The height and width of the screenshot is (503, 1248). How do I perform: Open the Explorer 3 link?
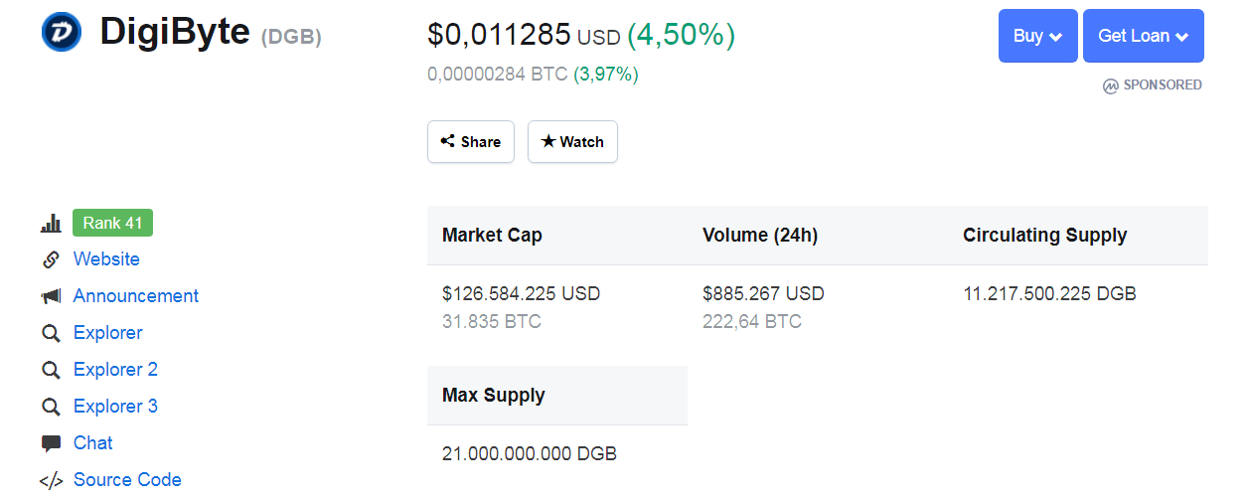[115, 407]
